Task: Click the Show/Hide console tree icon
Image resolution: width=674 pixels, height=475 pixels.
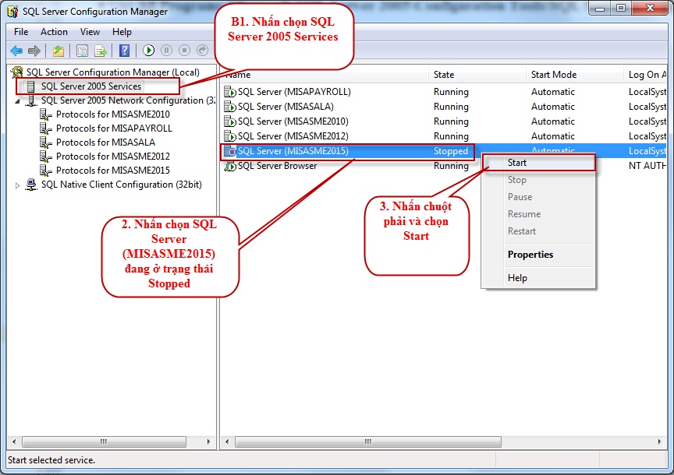Action: click(82, 51)
